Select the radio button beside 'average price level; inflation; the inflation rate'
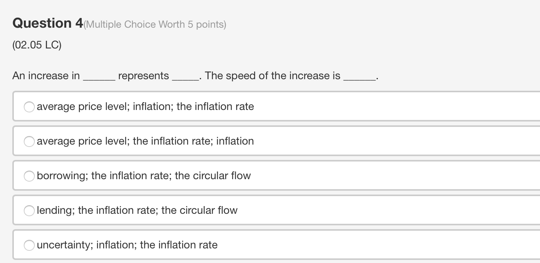This screenshot has height=263, width=540. (x=29, y=107)
